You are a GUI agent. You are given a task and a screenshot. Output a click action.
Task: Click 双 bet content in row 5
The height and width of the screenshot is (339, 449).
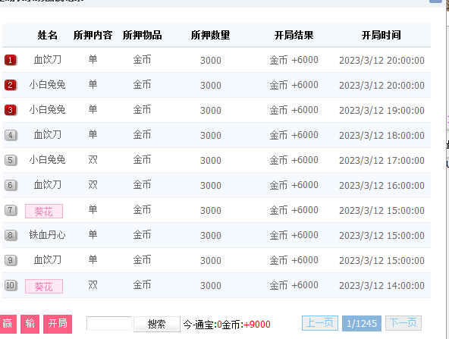coord(93,160)
